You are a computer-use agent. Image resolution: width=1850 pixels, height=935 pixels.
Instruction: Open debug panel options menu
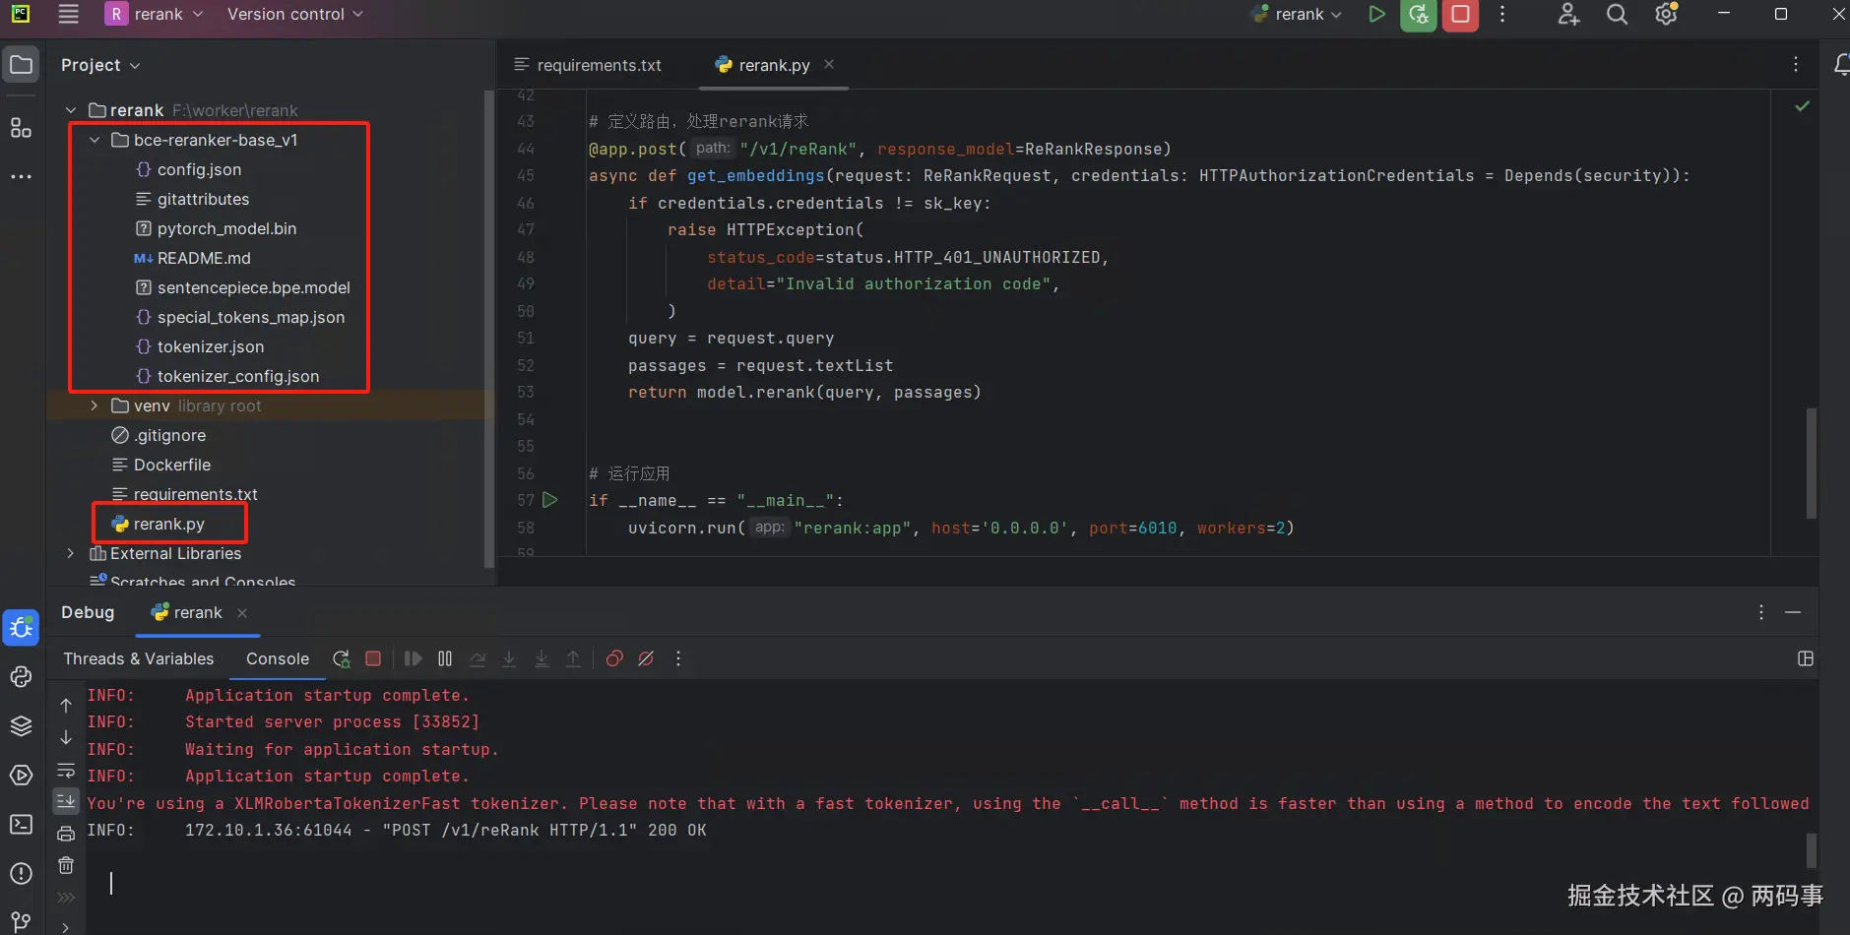tap(1761, 612)
